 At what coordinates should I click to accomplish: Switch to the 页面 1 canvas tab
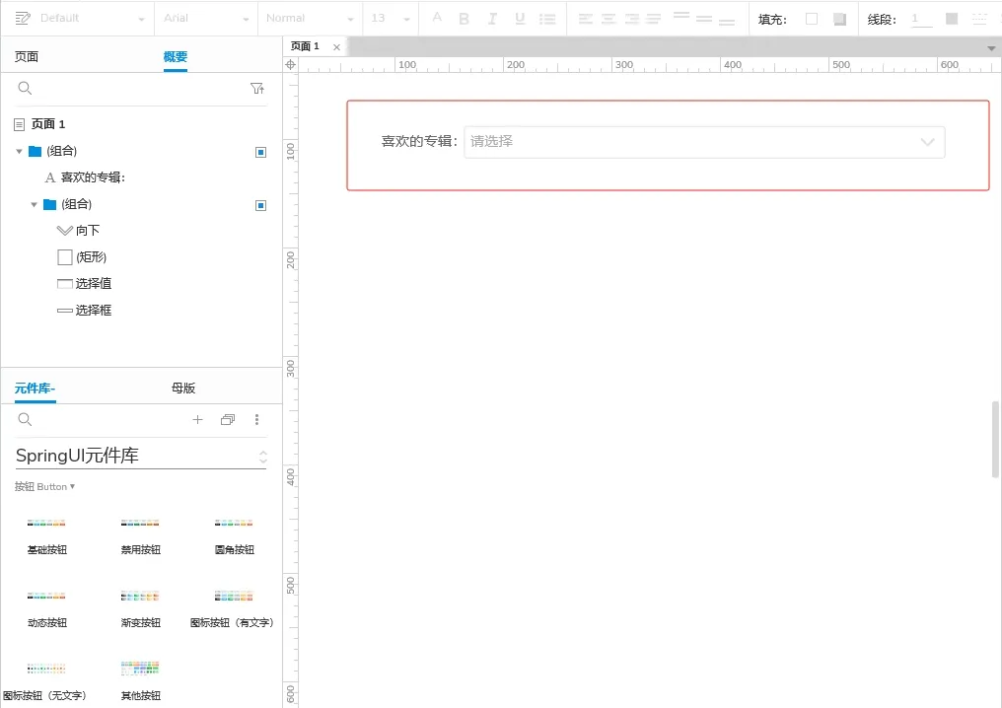click(305, 46)
